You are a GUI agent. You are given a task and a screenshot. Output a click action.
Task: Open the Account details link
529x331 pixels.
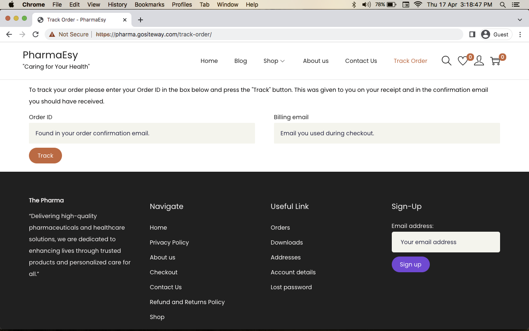pyautogui.click(x=293, y=272)
